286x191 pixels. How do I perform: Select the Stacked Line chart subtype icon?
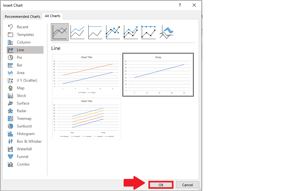78,32
